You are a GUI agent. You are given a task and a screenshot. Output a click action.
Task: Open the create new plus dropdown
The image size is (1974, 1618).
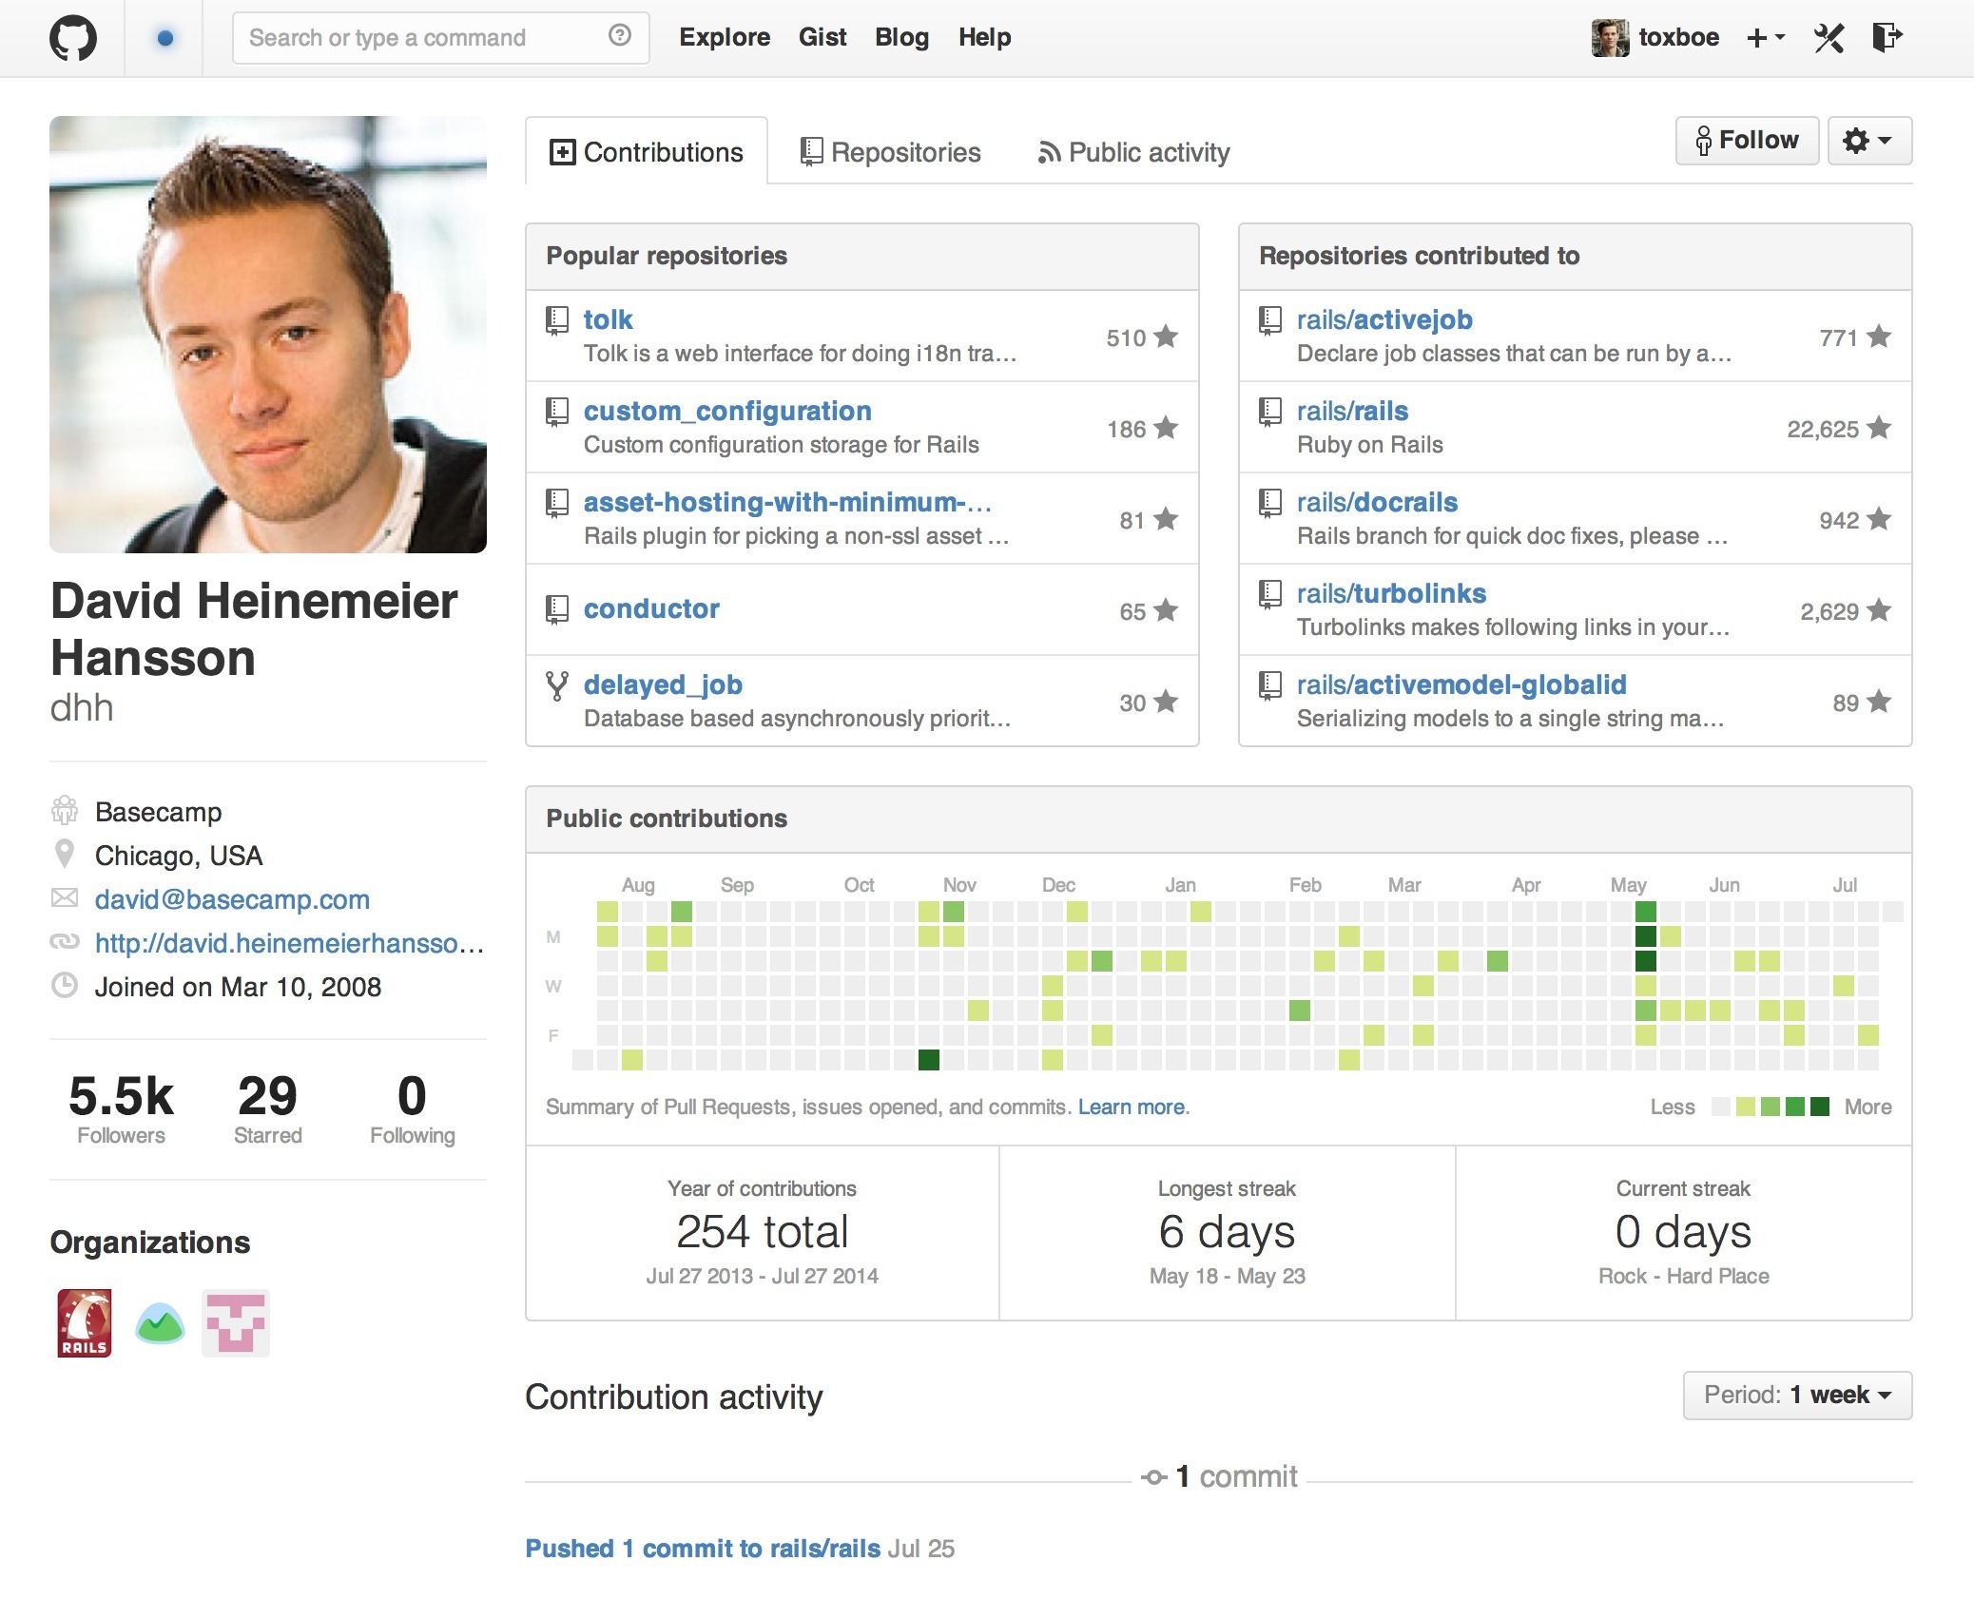tap(1766, 38)
